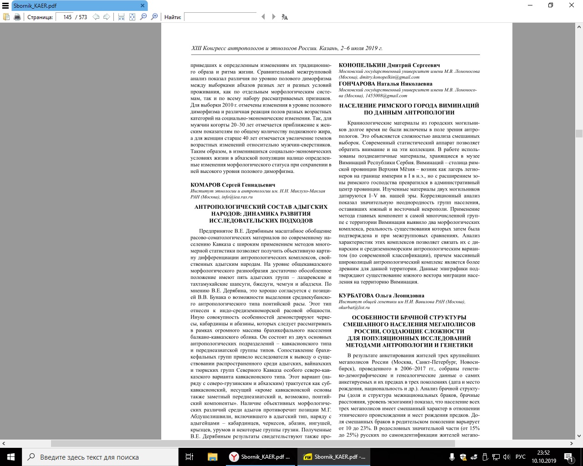The image size is (583, 466).
Task: Go to next page arrow
Action: point(107,17)
